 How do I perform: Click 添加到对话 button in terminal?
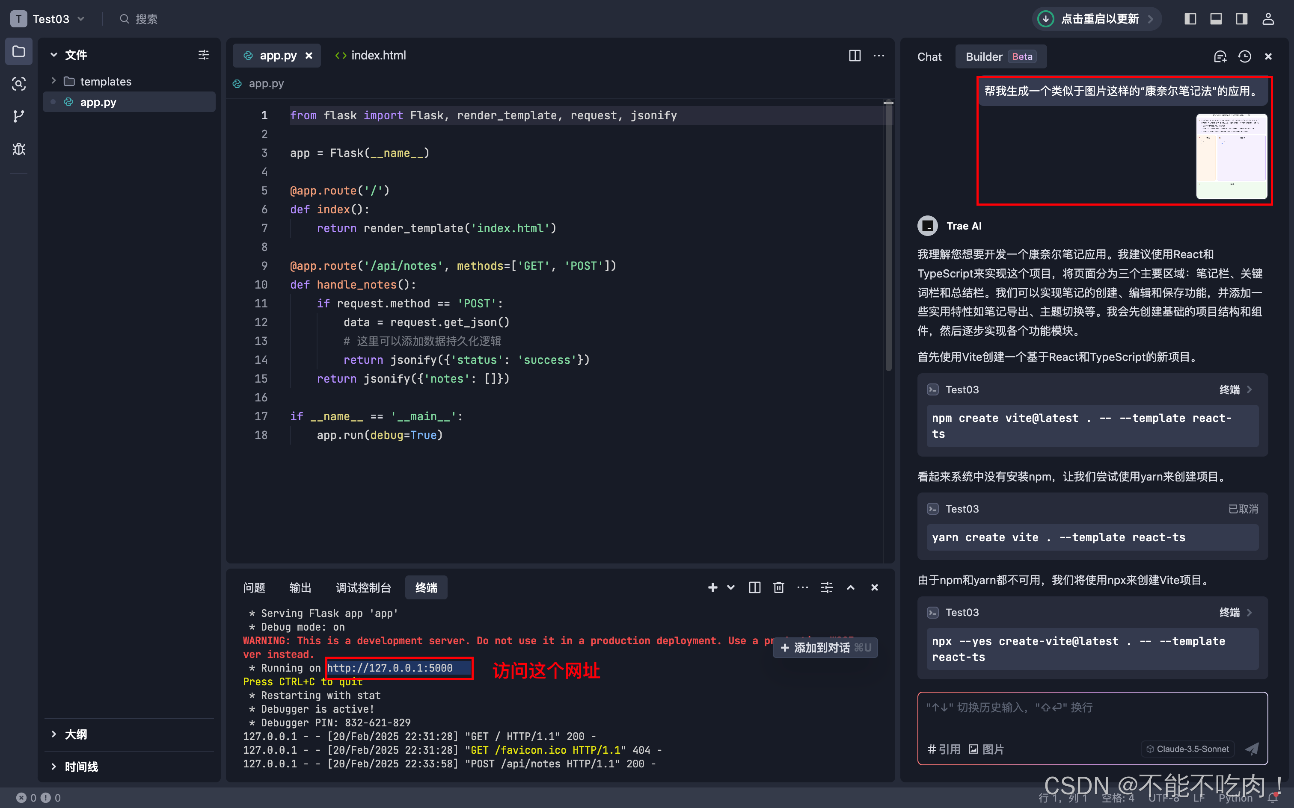825,648
